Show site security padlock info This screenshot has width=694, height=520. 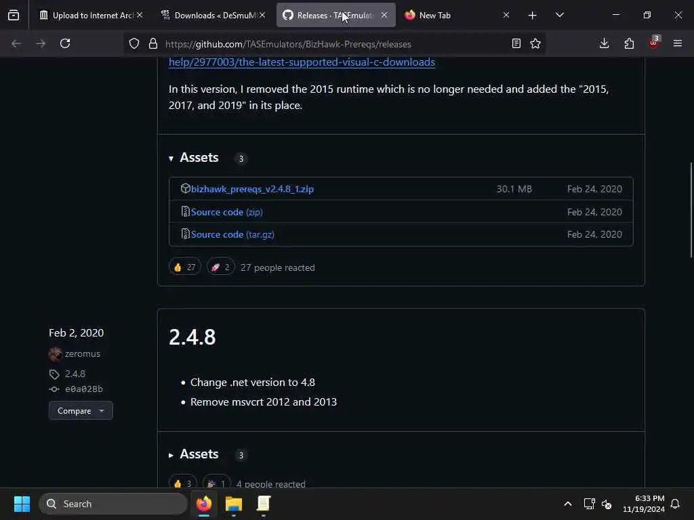[x=153, y=43]
